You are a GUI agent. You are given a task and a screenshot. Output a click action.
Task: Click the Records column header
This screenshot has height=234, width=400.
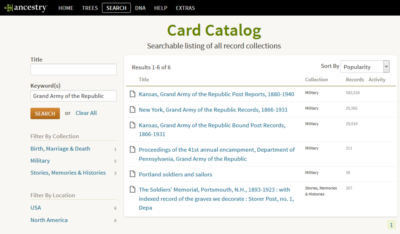click(x=355, y=80)
